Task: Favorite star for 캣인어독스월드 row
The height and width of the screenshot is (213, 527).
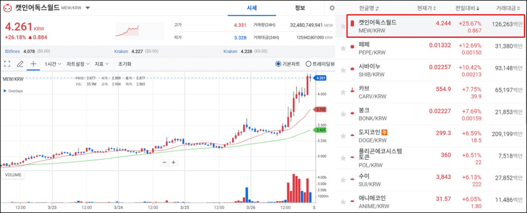Action: (x=343, y=26)
